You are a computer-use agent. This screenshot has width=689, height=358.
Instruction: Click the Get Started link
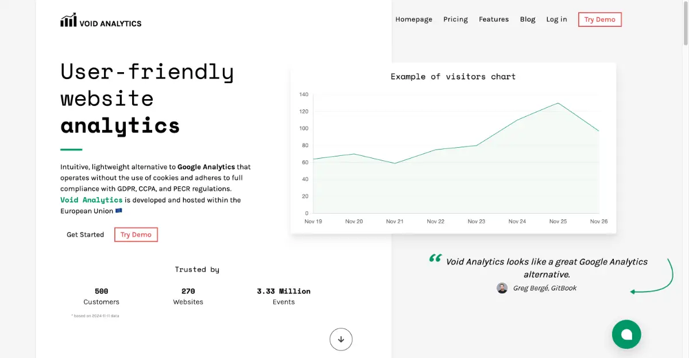click(85, 234)
